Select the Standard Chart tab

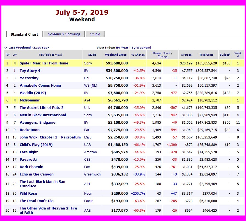[24, 35]
